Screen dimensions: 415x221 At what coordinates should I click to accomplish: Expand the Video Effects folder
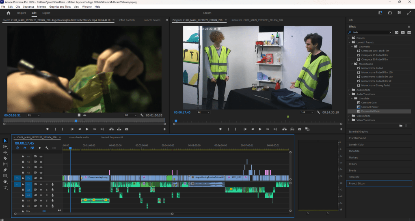click(x=349, y=116)
